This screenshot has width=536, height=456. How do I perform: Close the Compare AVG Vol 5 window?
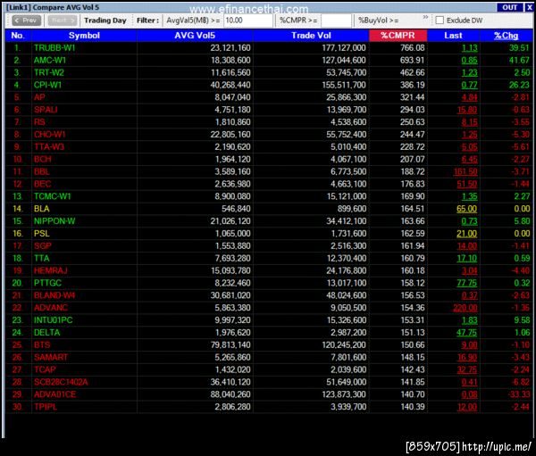[529, 7]
